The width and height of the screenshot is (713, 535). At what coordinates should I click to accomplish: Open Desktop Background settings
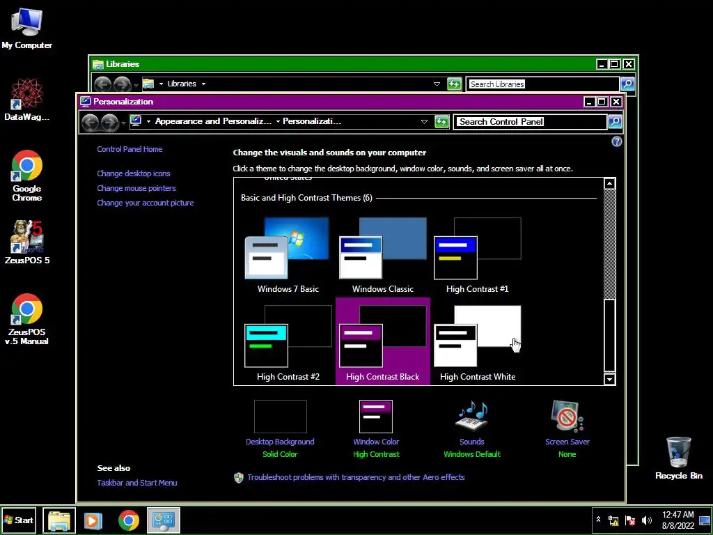280,429
